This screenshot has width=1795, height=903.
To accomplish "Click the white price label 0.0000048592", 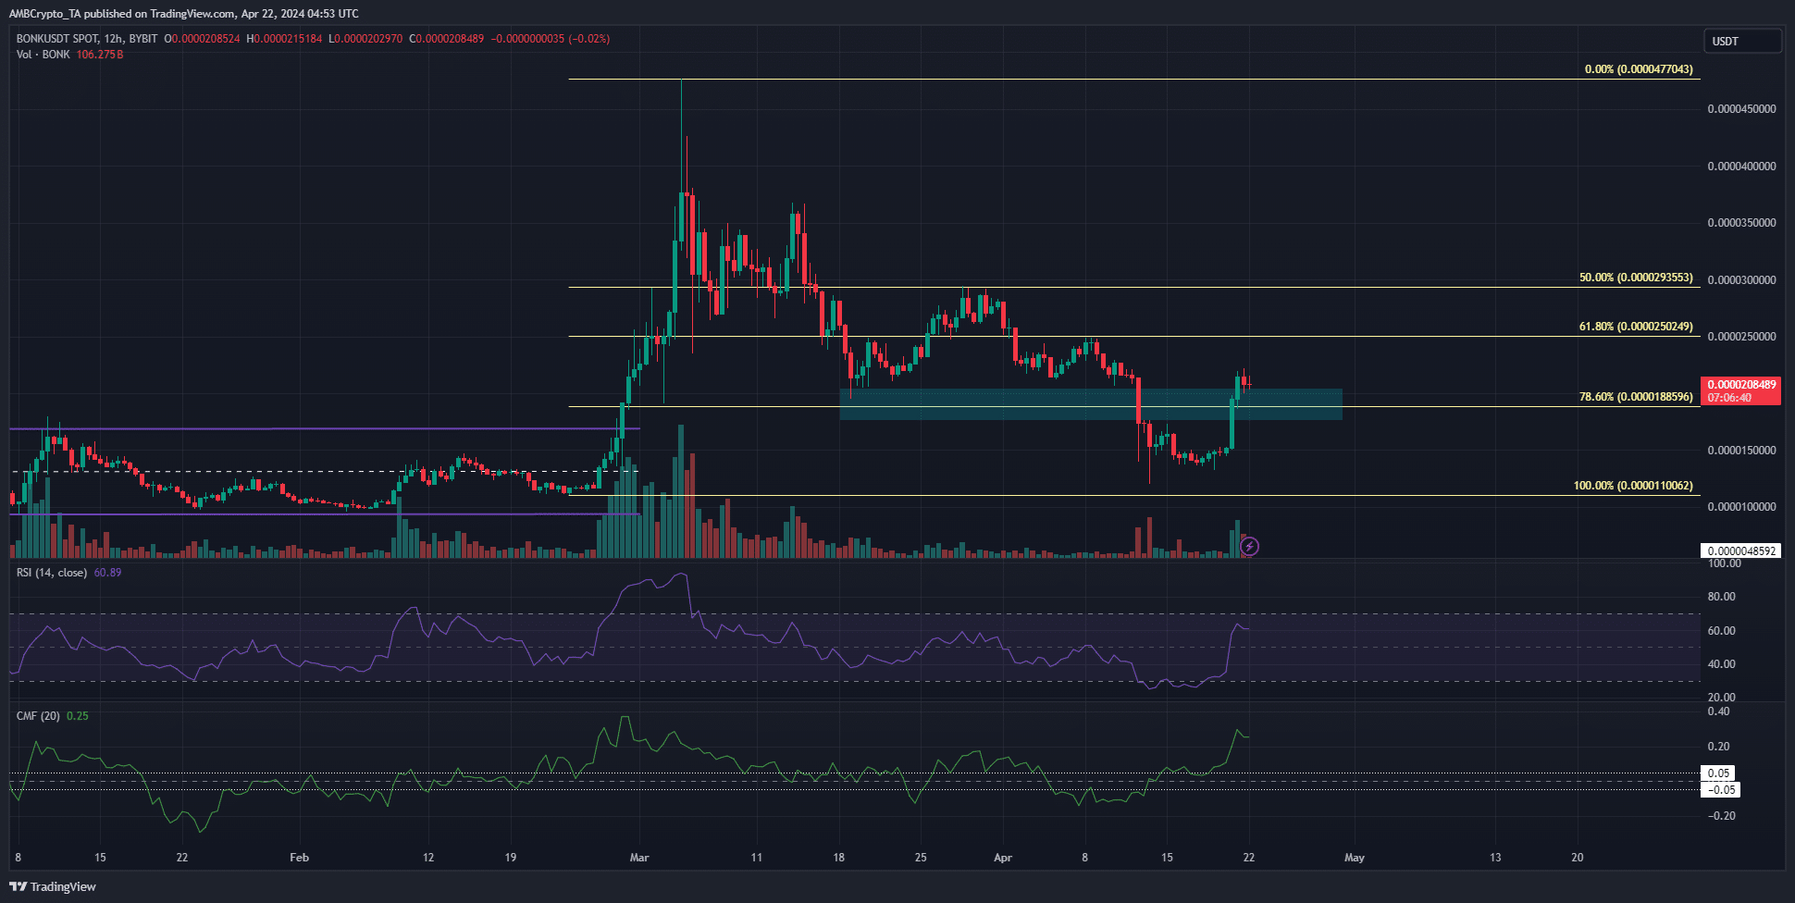I will coord(1741,550).
